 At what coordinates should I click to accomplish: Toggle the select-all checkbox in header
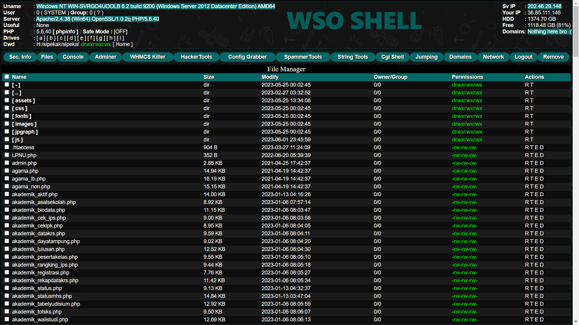click(7, 77)
